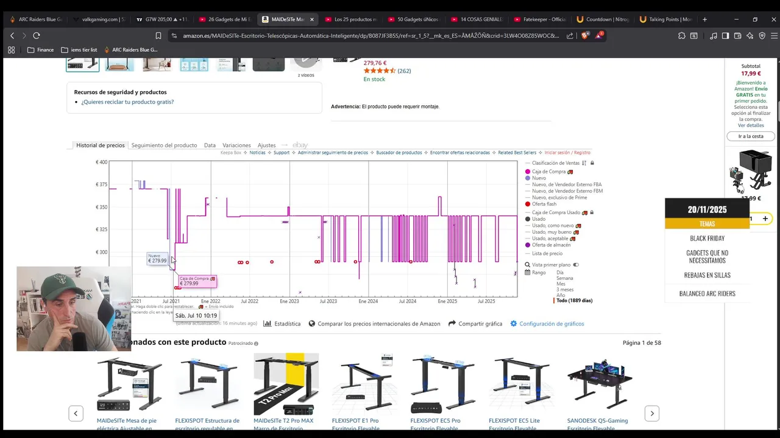Click the plus stepper in cart sidebar
Screen dimensions: 780x438
point(765,218)
